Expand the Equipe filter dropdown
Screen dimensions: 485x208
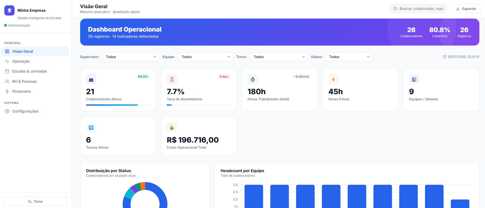tap(205, 57)
